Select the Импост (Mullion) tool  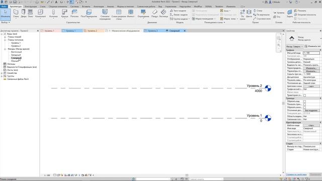pos(131,14)
